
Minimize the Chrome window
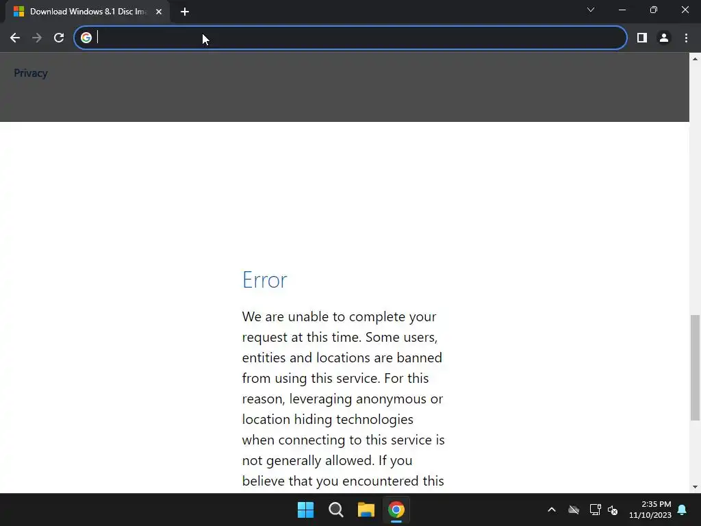(622, 10)
